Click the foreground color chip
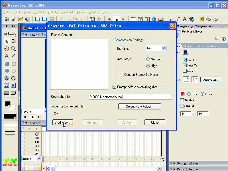Screen dimensions: 228x171 pyautogui.click(x=8, y=104)
